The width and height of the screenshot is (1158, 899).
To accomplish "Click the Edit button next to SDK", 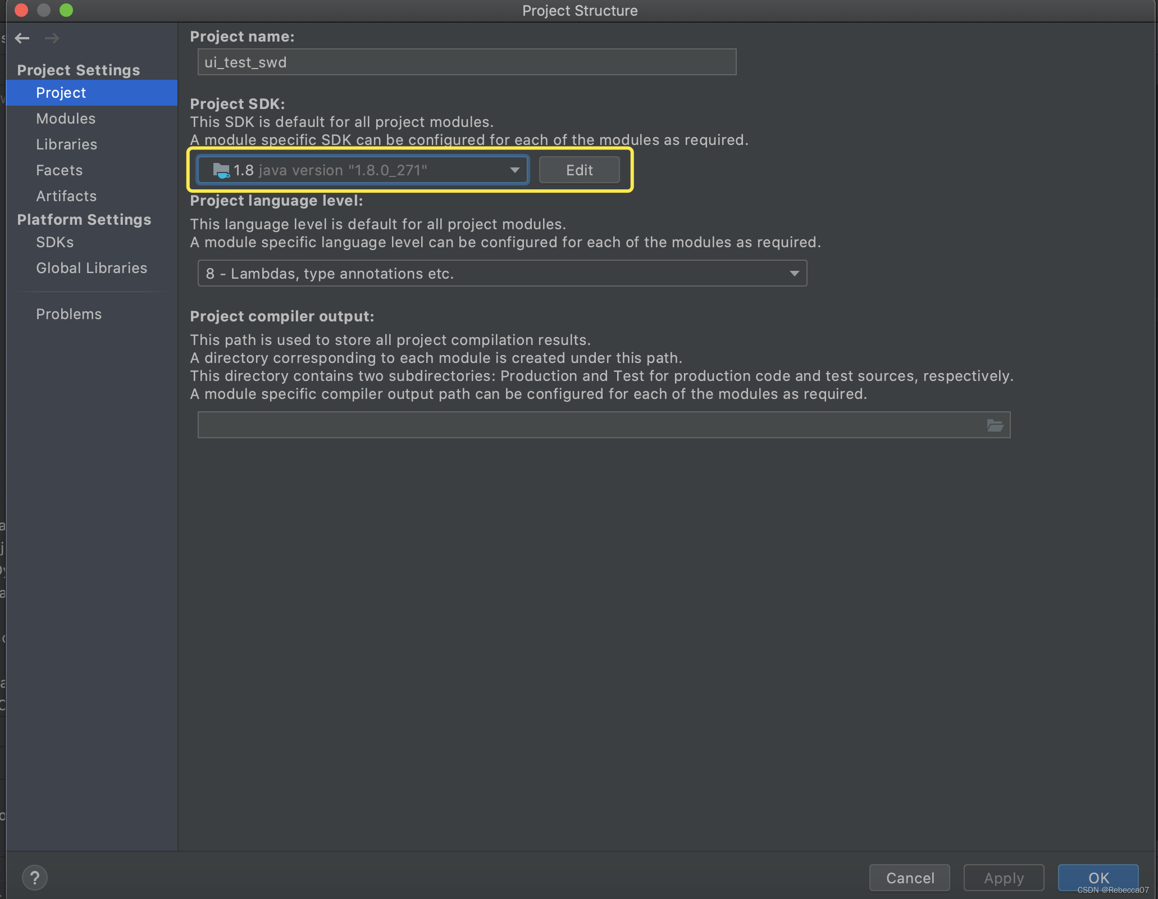I will 579,170.
